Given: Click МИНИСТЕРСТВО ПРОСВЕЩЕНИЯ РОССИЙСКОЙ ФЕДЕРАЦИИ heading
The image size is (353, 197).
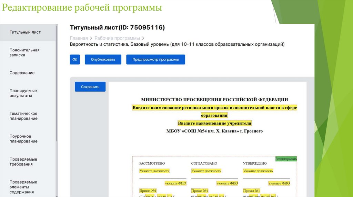Looking at the screenshot, I should click(x=214, y=100).
